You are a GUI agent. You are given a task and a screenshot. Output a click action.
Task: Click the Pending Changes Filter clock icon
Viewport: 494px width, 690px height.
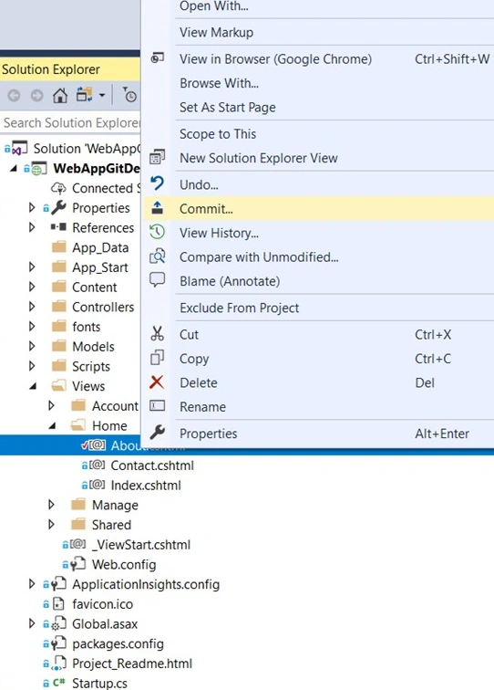click(x=129, y=95)
